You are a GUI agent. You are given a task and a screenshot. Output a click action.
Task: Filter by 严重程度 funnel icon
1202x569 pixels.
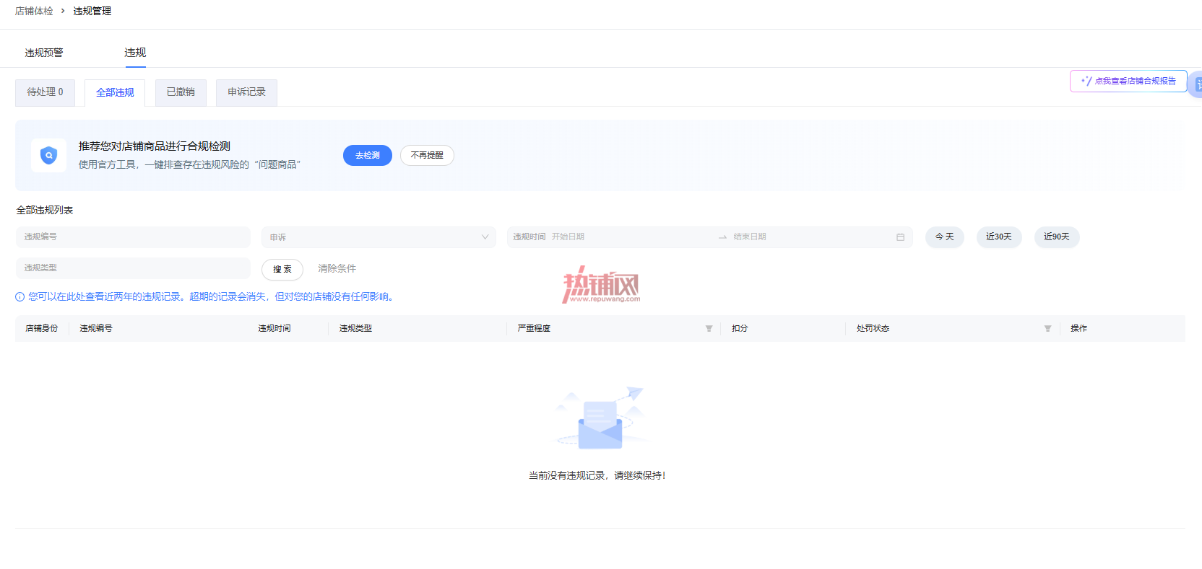709,329
